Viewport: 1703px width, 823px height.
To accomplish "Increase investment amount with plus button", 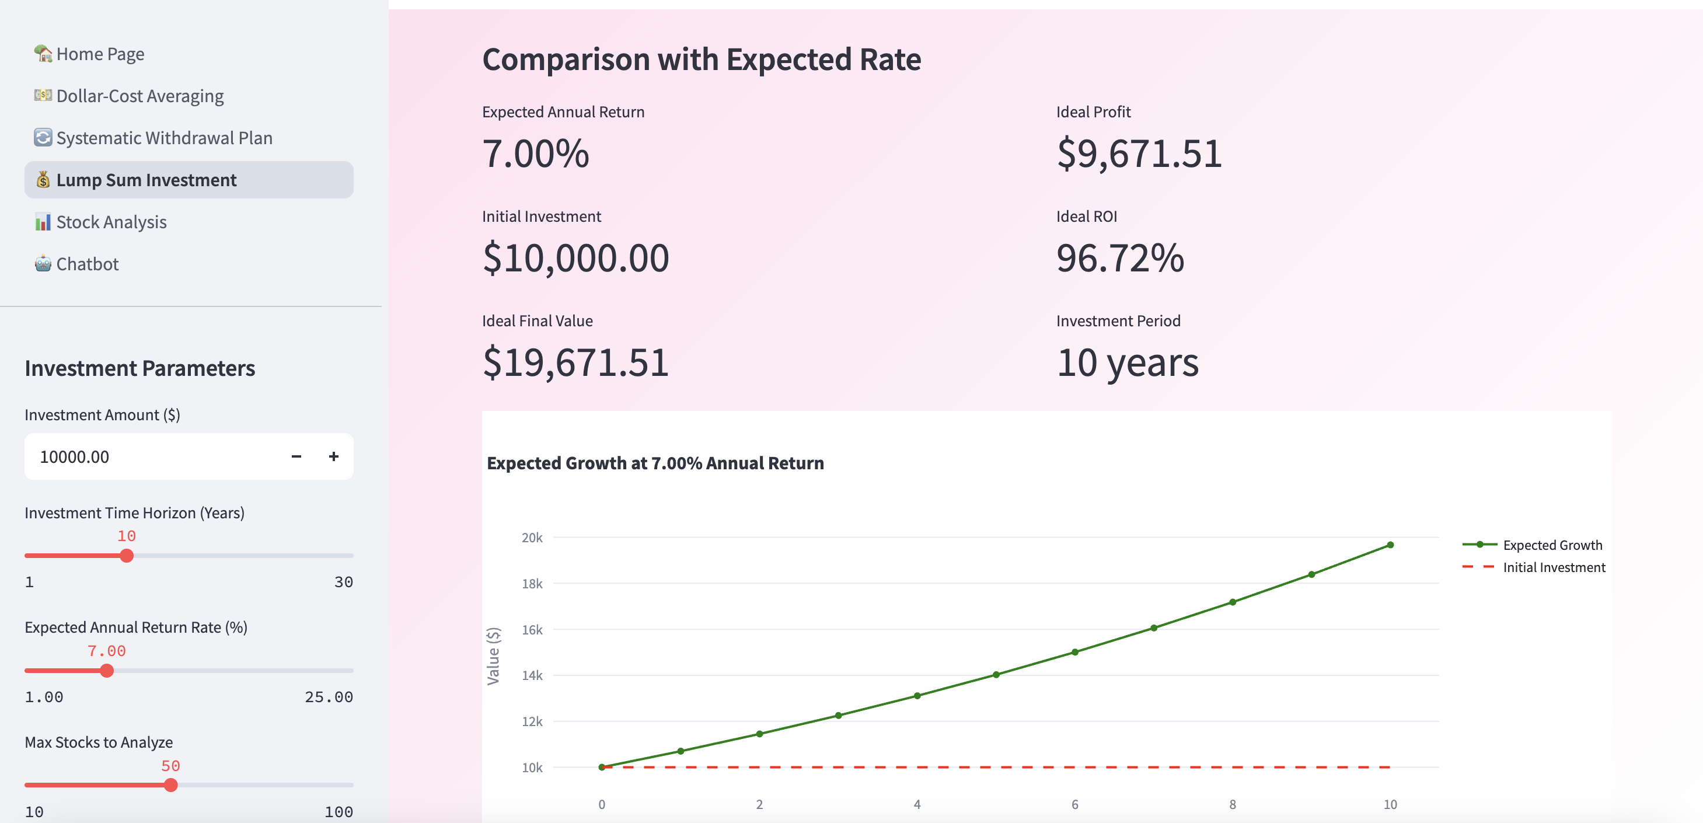I will tap(334, 457).
